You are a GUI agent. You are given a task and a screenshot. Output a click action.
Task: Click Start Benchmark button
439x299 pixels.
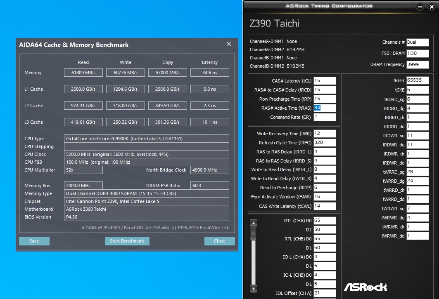(x=127, y=241)
